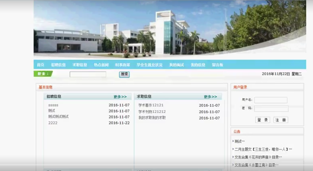Open the 学术著作12121 job-seeking entry
Image resolution: width=313 pixels, height=171 pixels.
point(151,105)
